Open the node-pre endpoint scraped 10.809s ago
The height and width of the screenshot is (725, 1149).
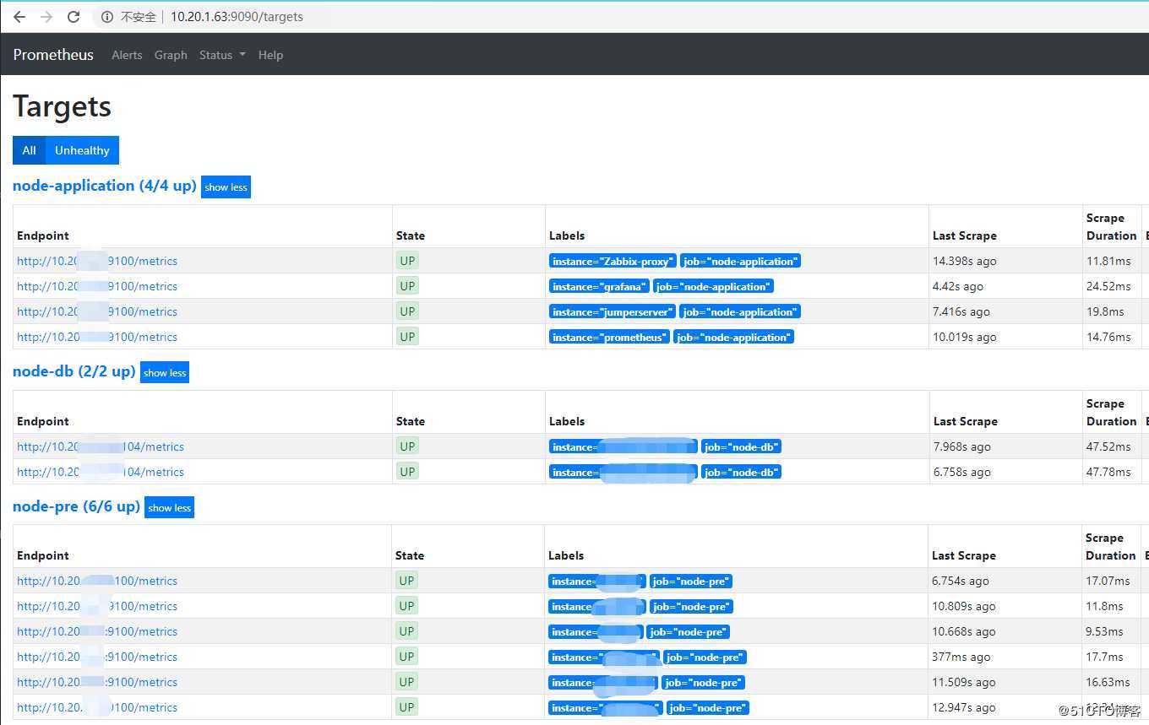click(97, 606)
